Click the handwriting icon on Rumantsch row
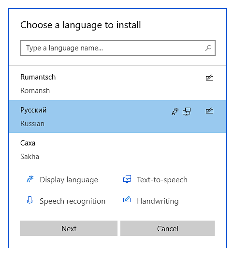Screen dimensions: 234x256 209,78
